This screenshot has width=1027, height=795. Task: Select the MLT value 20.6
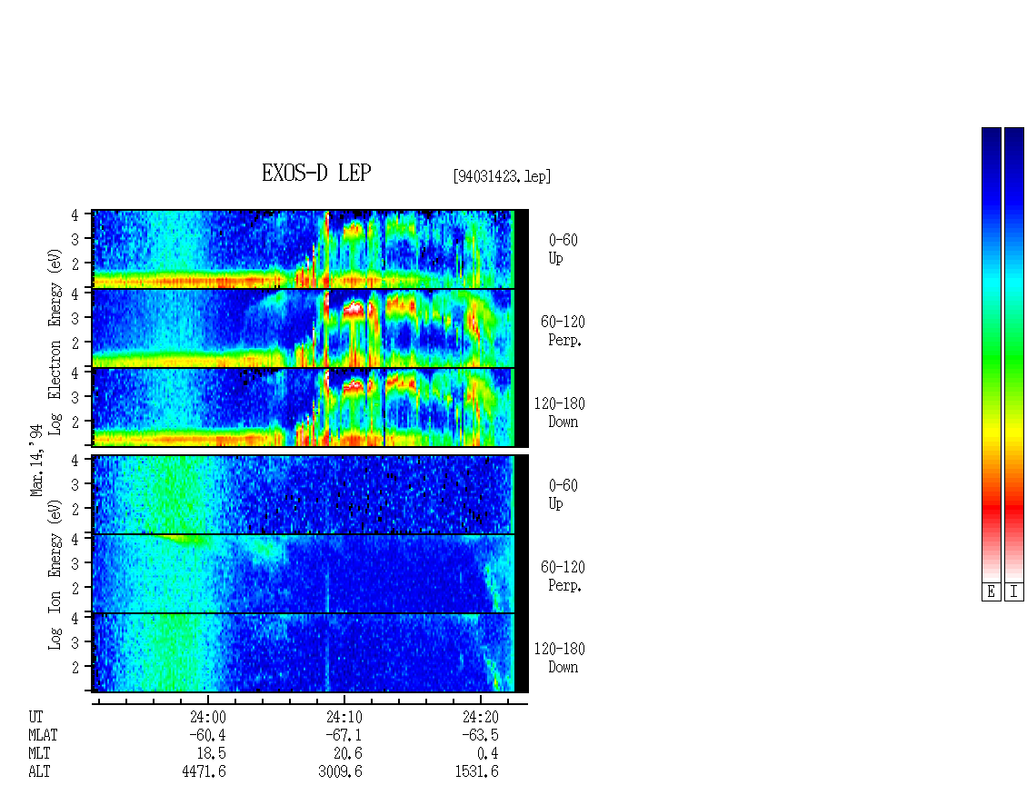point(348,754)
